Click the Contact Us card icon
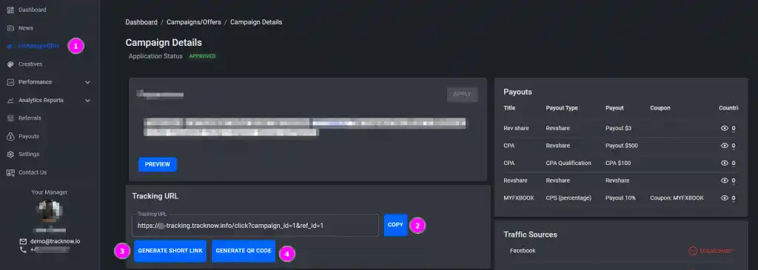Image resolution: width=758 pixels, height=270 pixels. point(10,172)
